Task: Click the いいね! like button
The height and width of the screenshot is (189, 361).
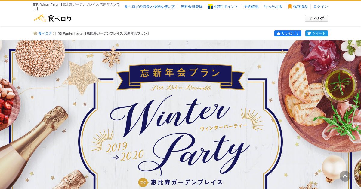Action: pos(288,33)
